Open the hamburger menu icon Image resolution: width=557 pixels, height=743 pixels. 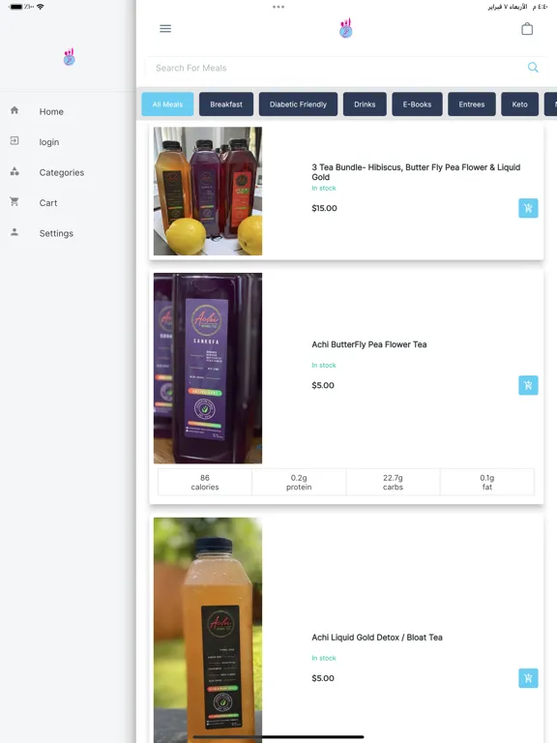point(165,28)
